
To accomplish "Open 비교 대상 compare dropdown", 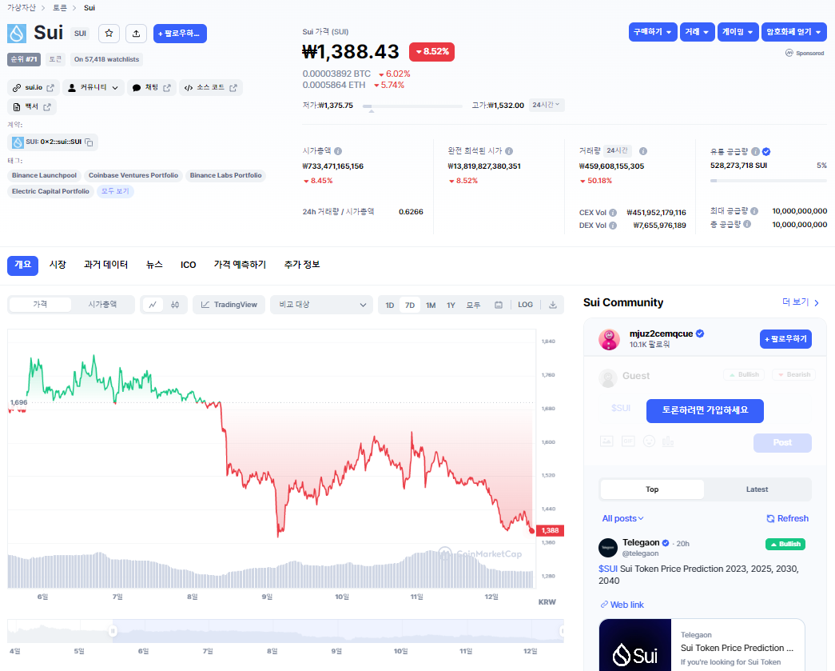I will (x=322, y=305).
